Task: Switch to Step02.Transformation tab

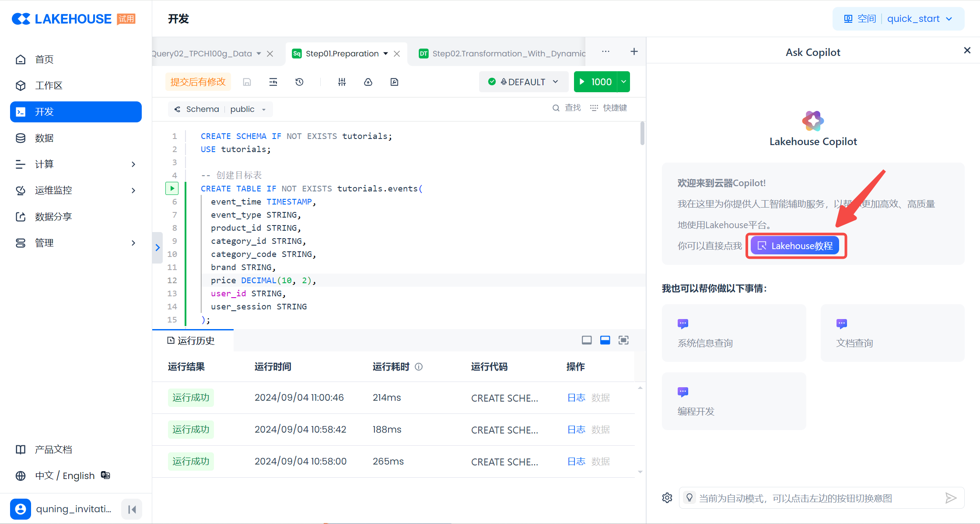Action: (x=503, y=54)
